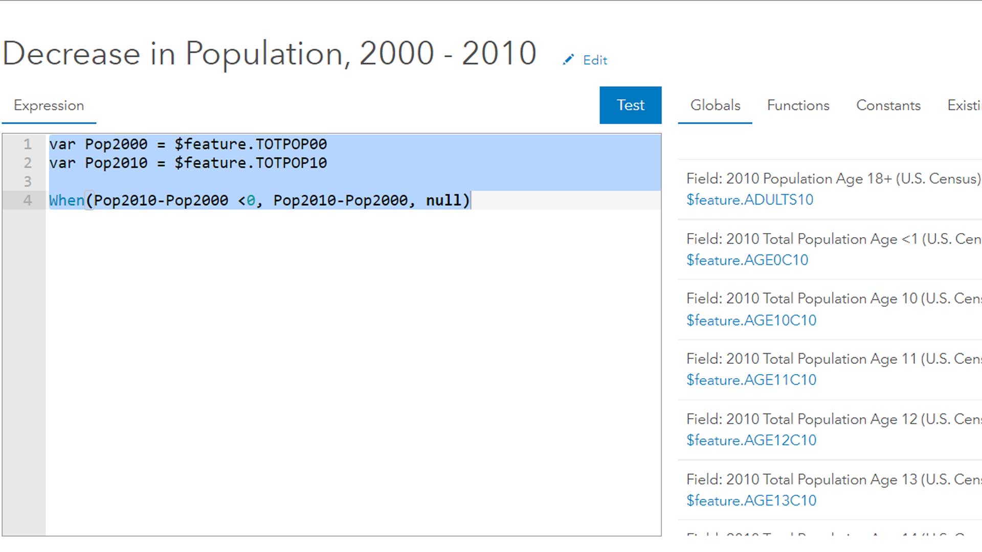Viewport: 982px width, 552px height.
Task: Insert the $feature.AGE10C10 field variable
Action: coord(751,320)
